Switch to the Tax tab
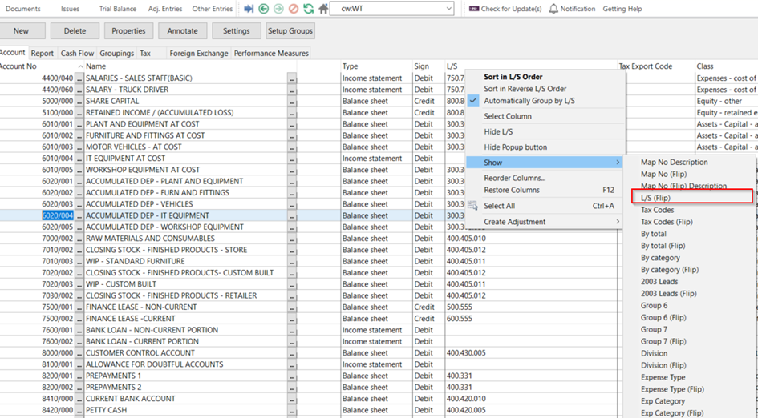 (145, 54)
